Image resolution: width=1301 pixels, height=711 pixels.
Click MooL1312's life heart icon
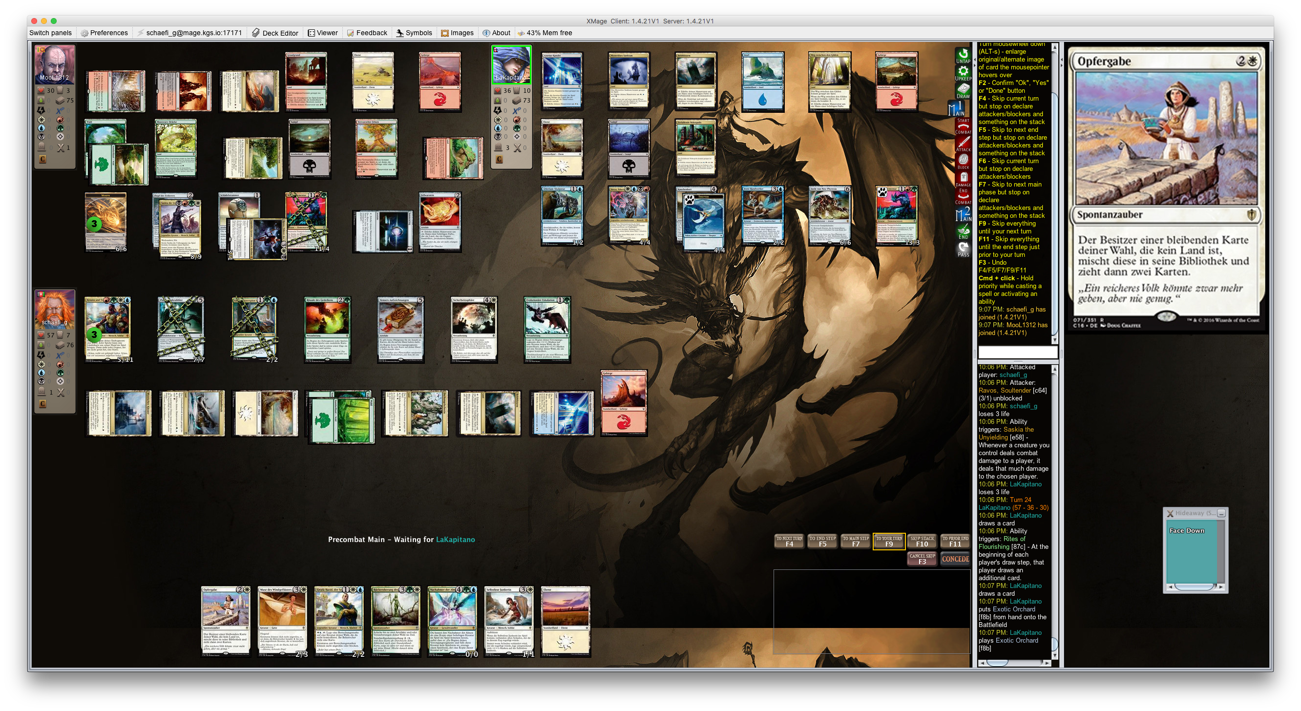pos(42,90)
